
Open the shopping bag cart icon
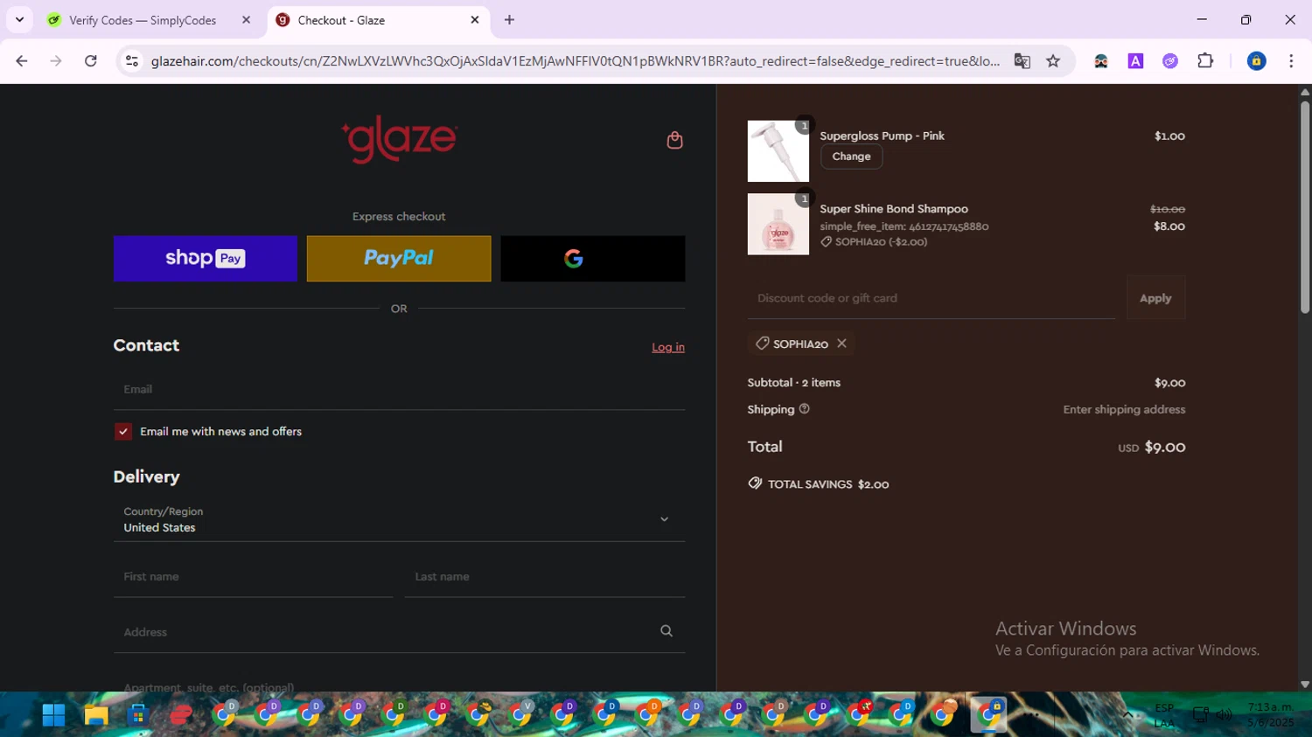point(674,140)
